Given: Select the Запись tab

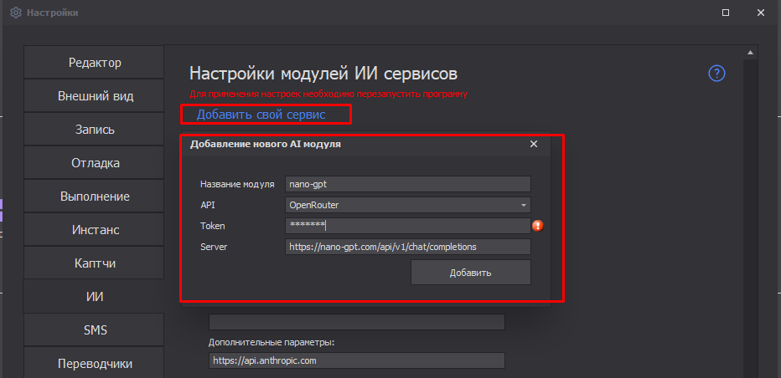Looking at the screenshot, I should click(94, 129).
